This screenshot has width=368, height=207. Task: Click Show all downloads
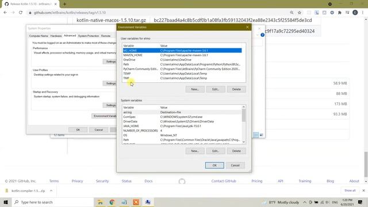pyautogui.click(x=350, y=190)
